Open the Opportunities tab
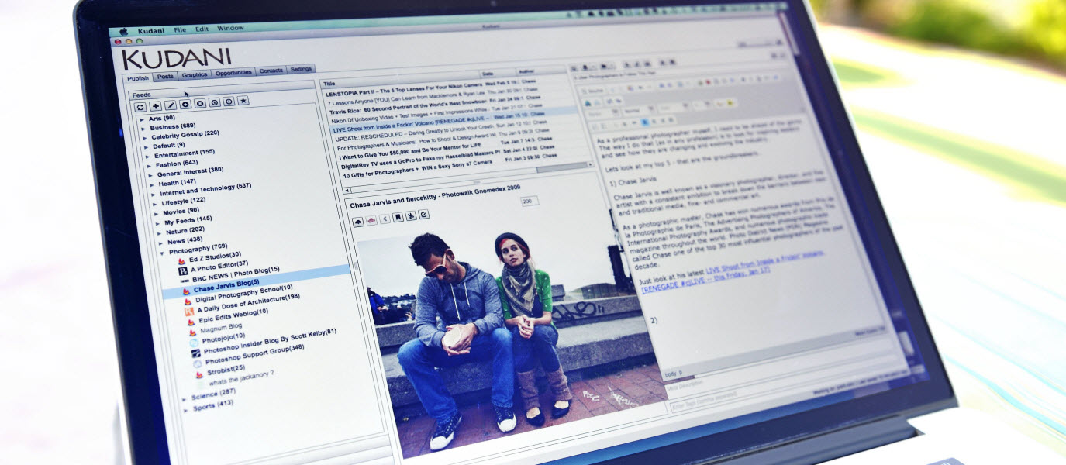Image resolution: width=1066 pixels, height=465 pixels. (233, 73)
